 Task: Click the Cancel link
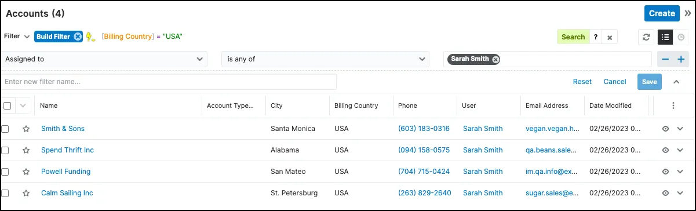click(x=615, y=82)
